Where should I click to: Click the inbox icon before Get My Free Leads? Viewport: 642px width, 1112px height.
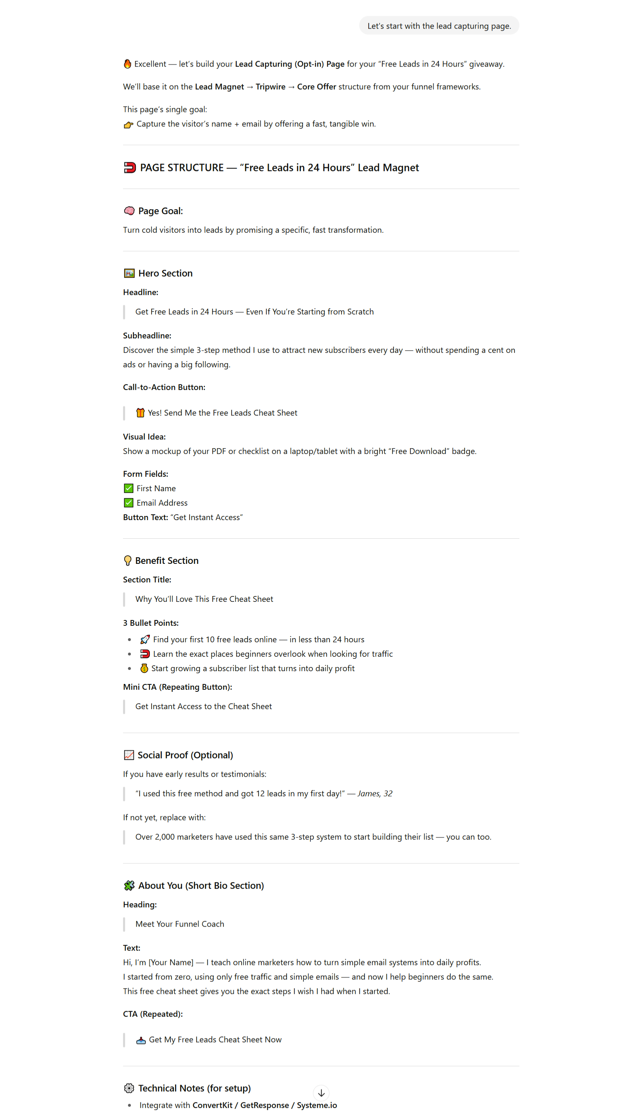141,1040
